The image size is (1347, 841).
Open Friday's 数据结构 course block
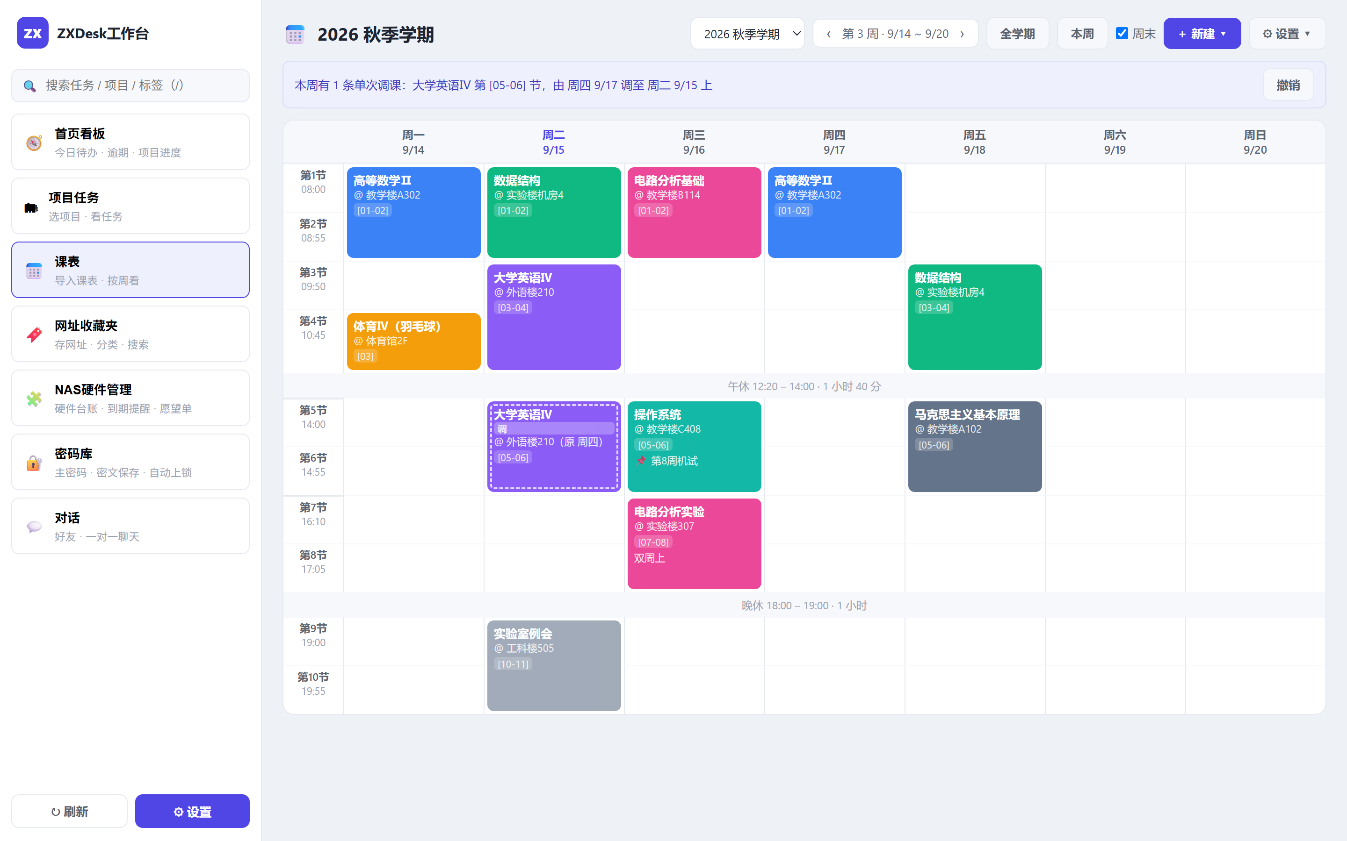975,317
